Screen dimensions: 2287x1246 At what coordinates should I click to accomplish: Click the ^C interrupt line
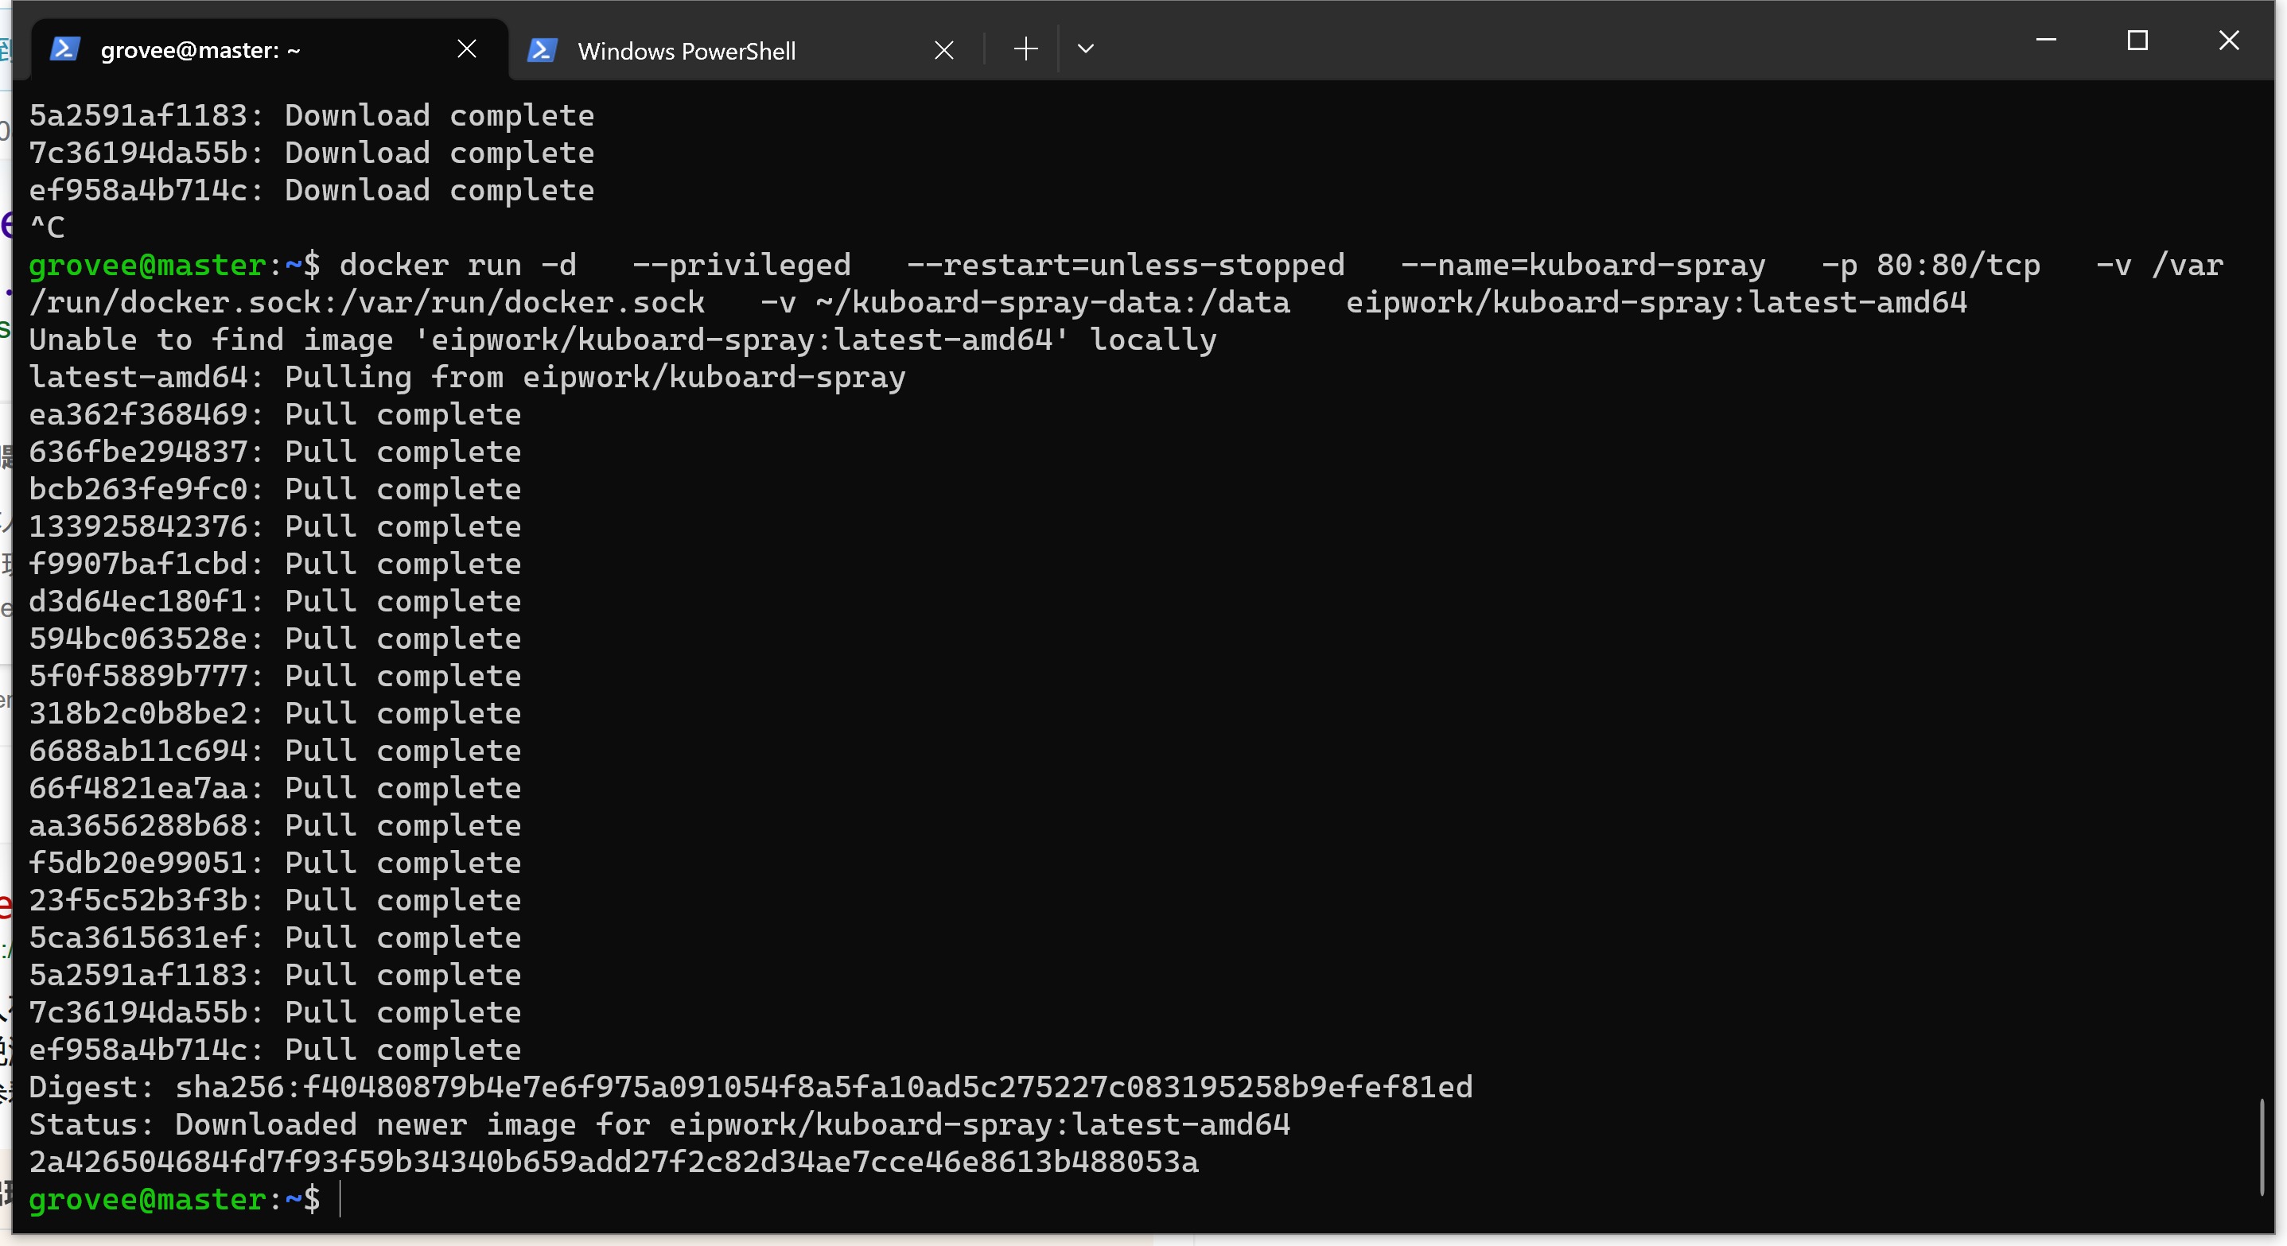pyautogui.click(x=47, y=227)
